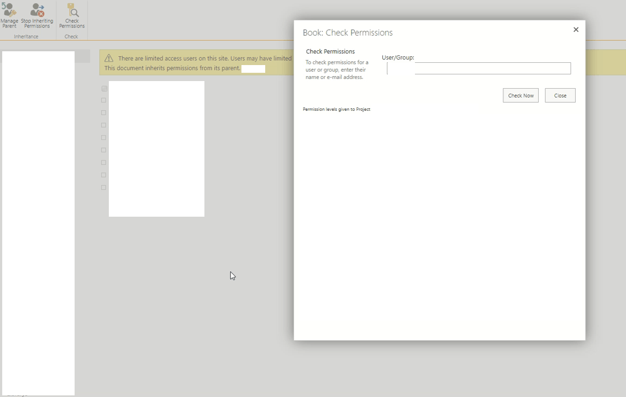Click the Manage Parent ribbon icon
The width and height of the screenshot is (626, 397).
[x=9, y=15]
